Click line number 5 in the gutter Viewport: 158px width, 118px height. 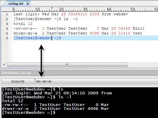pyautogui.click(x=7, y=33)
